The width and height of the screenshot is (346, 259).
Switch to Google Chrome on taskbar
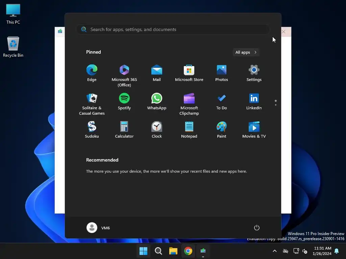(x=188, y=251)
